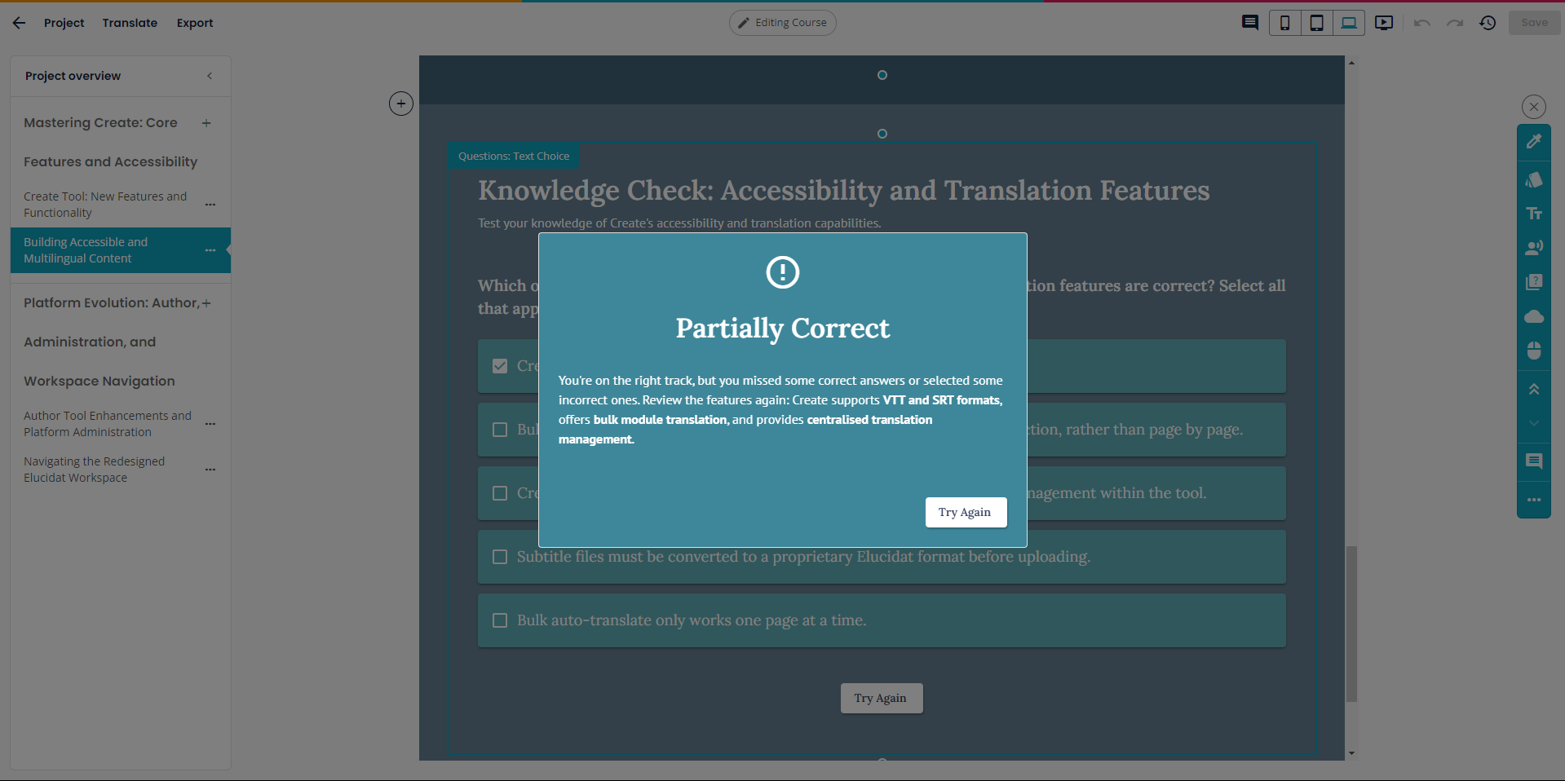Move part down with chevron

[1534, 423]
